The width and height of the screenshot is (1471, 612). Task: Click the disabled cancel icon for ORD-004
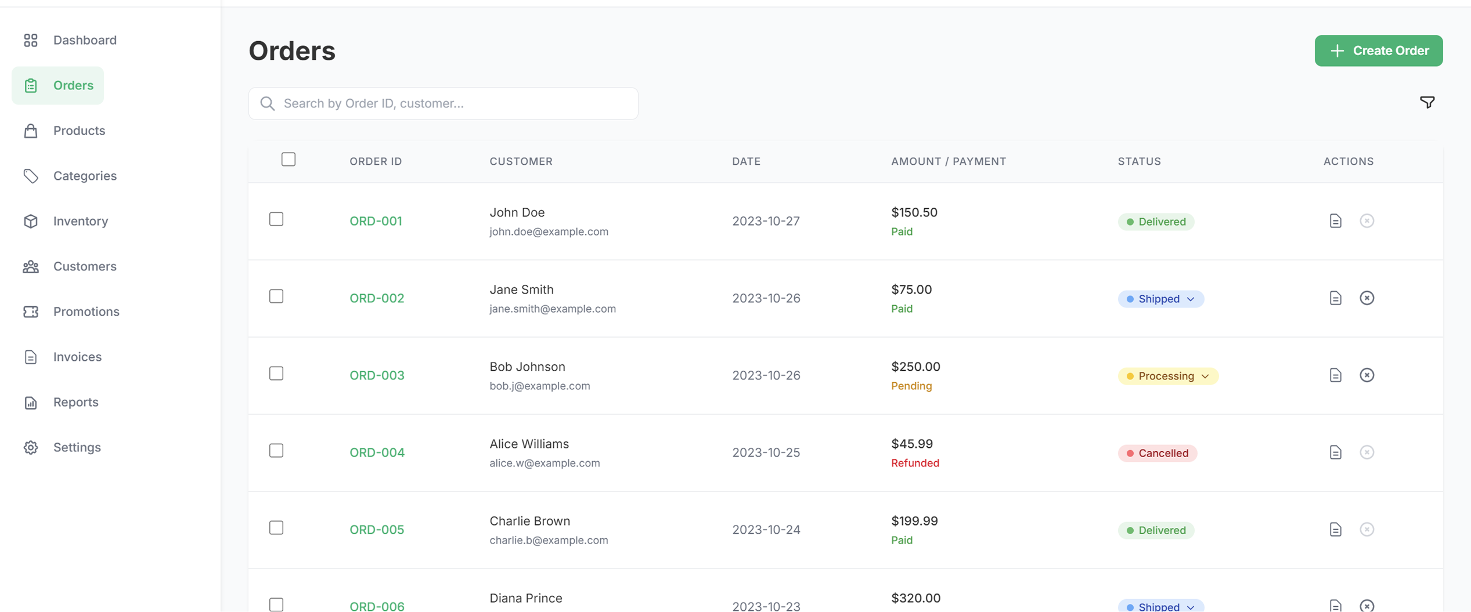1367,452
